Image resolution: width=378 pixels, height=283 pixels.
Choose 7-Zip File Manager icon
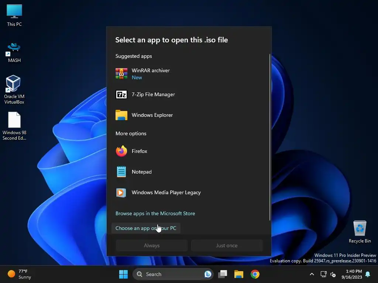click(121, 95)
